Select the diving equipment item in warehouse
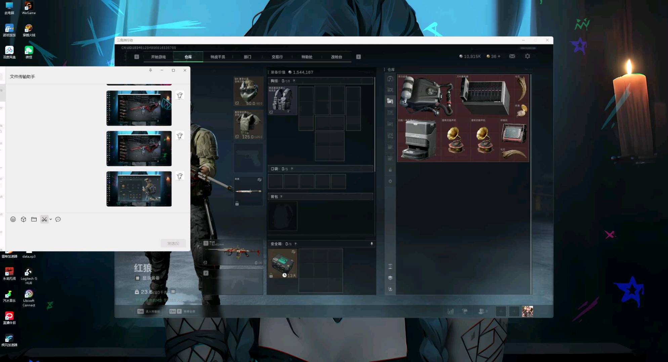This screenshot has height=362, width=668. (426, 96)
